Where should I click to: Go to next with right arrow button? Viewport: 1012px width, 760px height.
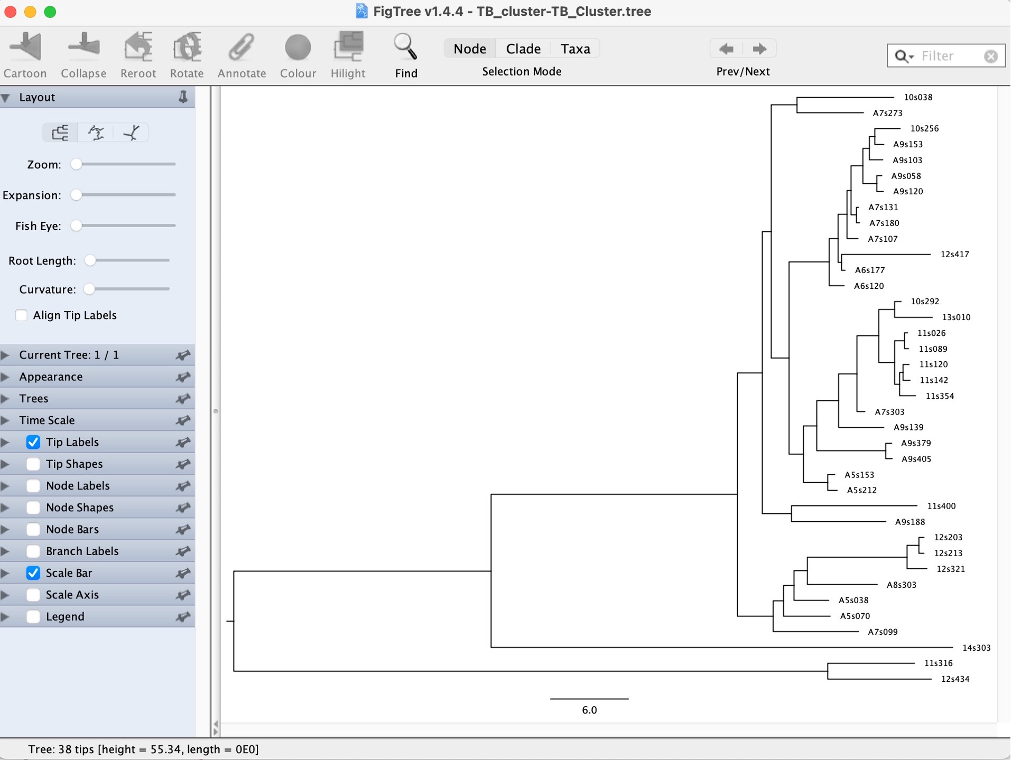click(x=759, y=49)
